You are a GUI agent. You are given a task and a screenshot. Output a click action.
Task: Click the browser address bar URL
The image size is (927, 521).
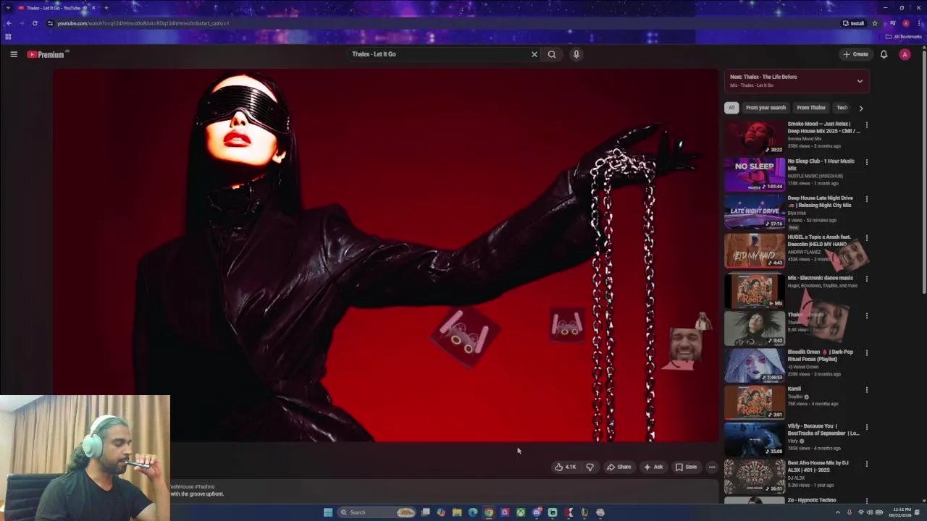pyautogui.click(x=143, y=23)
